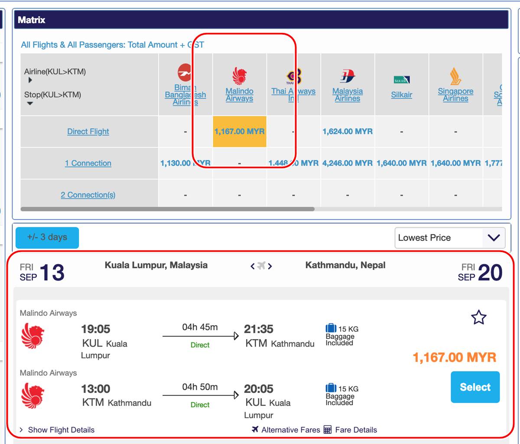Click the 4,246.00 MYR Malaysia Airlines connection fare

point(348,163)
